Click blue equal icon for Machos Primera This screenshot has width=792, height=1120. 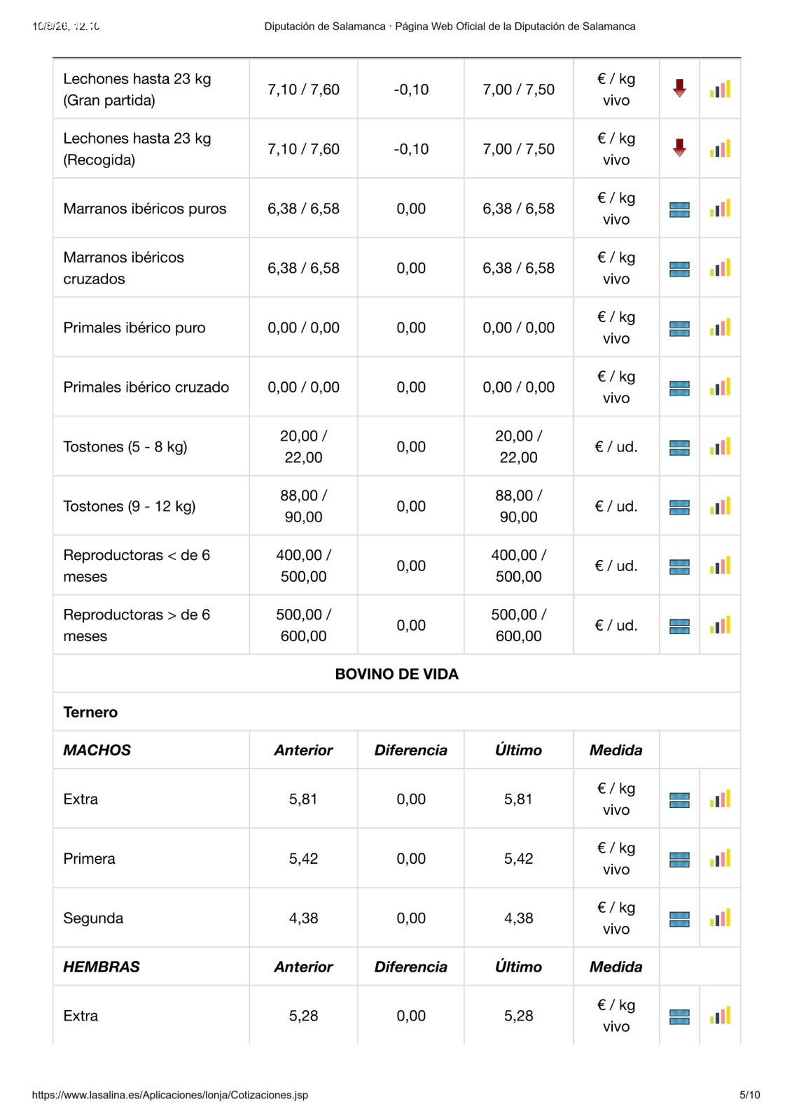pos(679,860)
